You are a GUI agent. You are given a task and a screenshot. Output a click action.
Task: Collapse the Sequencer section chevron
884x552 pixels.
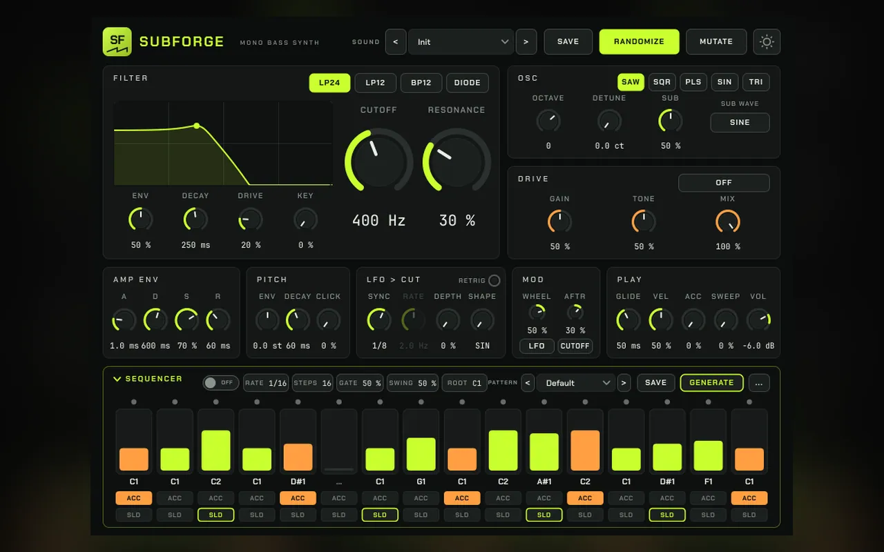117,379
